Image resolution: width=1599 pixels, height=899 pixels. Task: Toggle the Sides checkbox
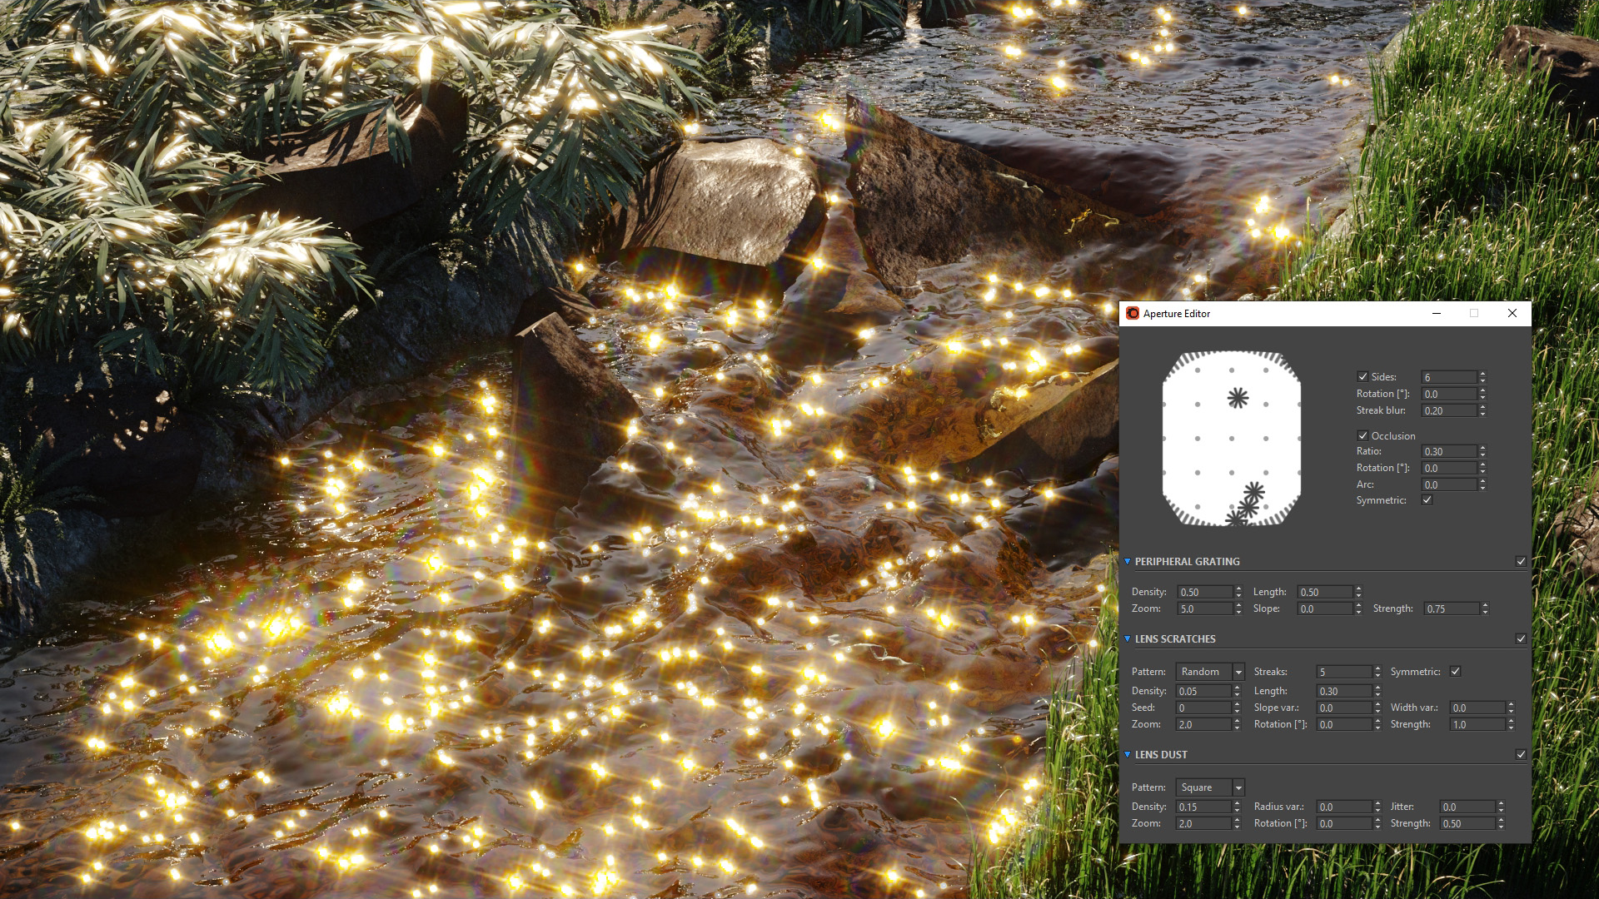click(x=1362, y=377)
